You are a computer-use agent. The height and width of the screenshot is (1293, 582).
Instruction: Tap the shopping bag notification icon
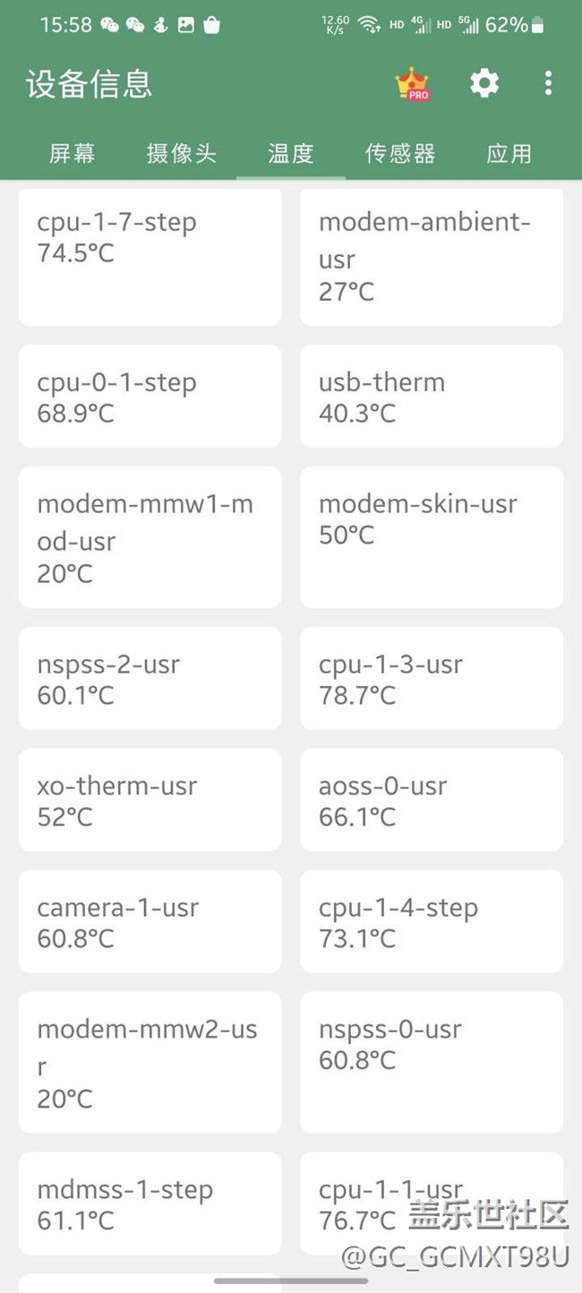[x=211, y=25]
